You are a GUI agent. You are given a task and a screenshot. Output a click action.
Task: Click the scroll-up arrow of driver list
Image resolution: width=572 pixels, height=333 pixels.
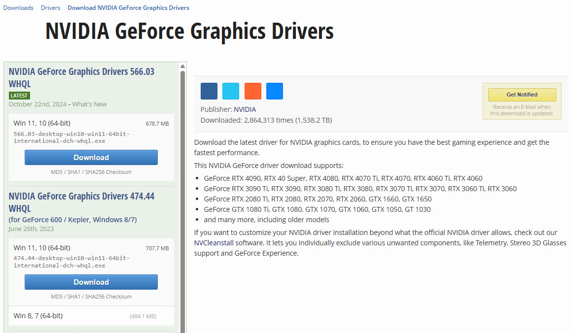coord(183,66)
